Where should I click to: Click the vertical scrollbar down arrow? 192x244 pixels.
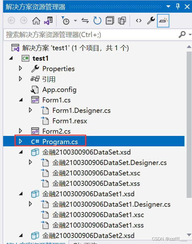coord(189,235)
